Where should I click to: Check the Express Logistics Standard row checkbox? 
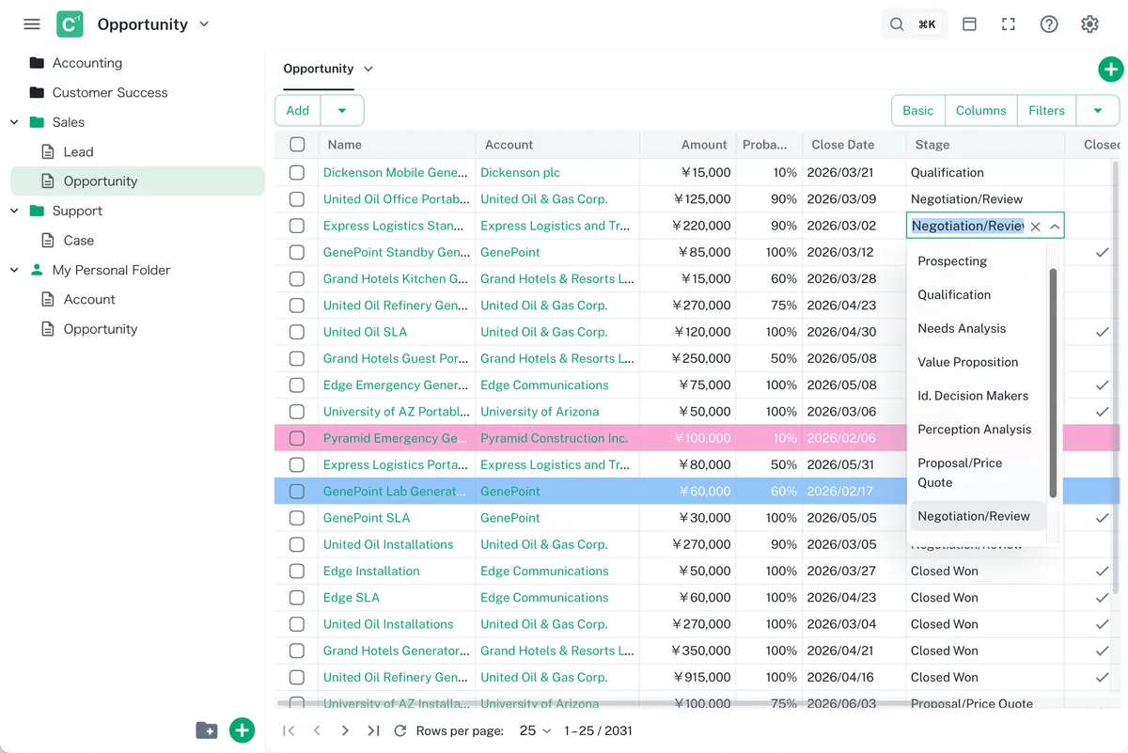point(297,226)
